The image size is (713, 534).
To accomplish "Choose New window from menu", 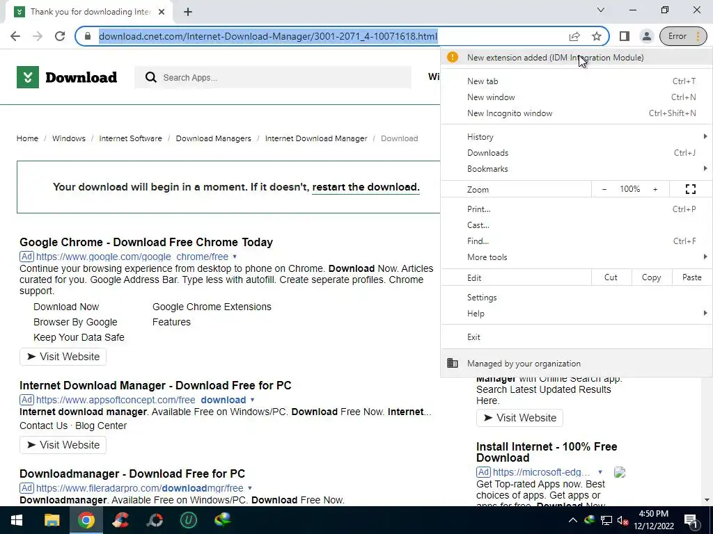I will [576, 97].
